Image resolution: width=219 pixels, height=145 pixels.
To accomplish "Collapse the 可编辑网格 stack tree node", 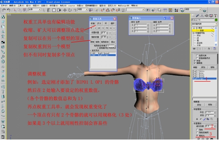I will point(193,33).
